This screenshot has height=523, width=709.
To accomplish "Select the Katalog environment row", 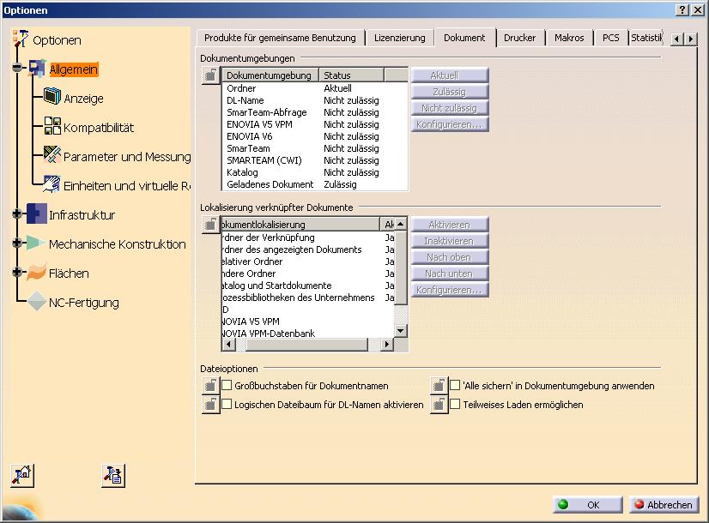I will (315, 172).
